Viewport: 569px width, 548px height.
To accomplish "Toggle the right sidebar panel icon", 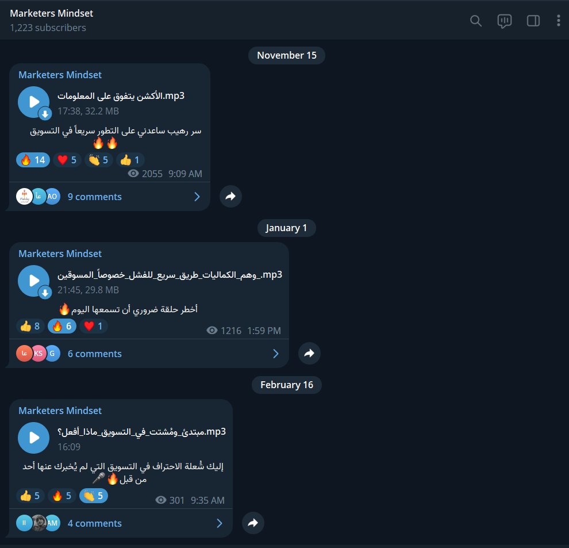I will (x=533, y=21).
